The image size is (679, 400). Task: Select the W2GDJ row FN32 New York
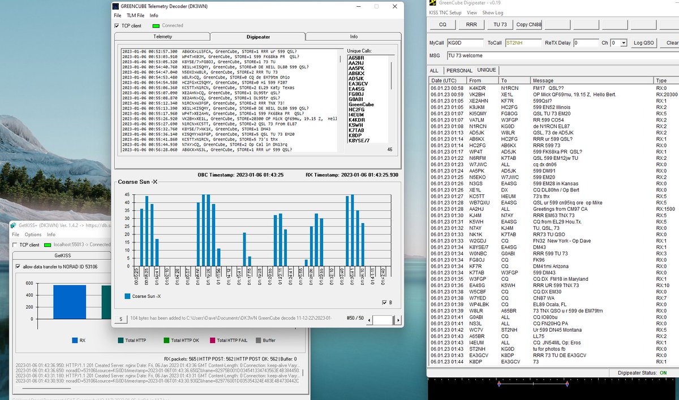coord(554,240)
